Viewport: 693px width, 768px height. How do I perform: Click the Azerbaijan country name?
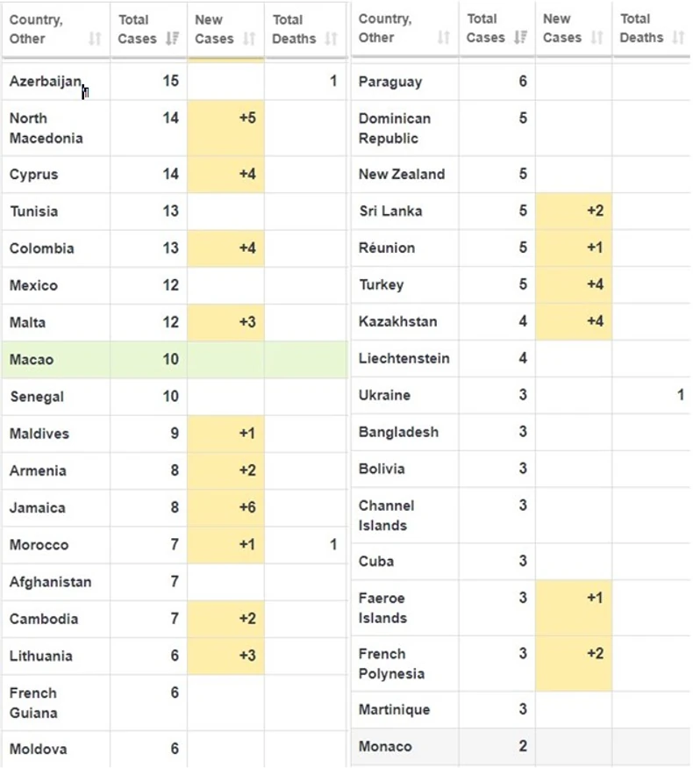point(46,82)
